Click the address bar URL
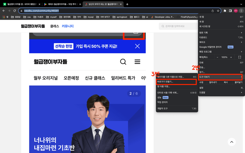This screenshot has height=153, width=245. (41, 11)
